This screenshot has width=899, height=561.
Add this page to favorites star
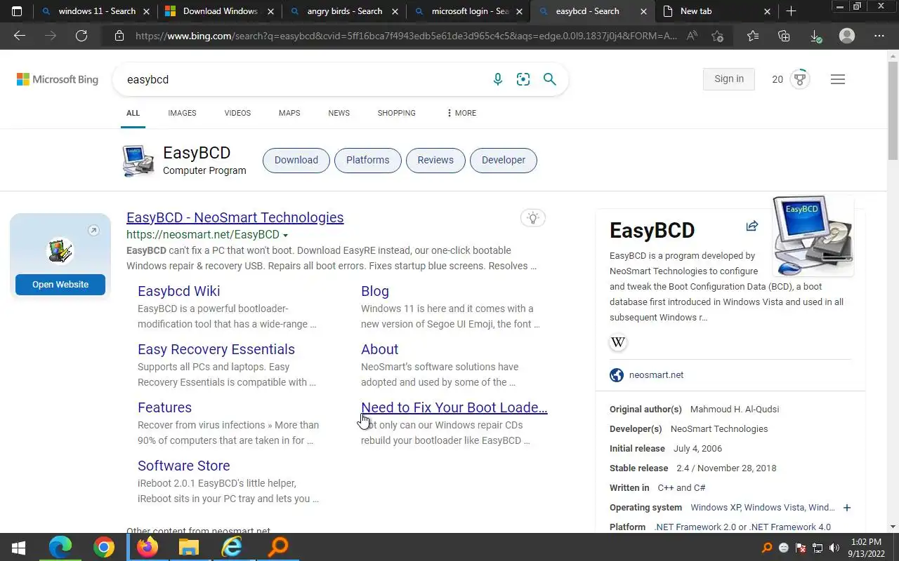717,36
